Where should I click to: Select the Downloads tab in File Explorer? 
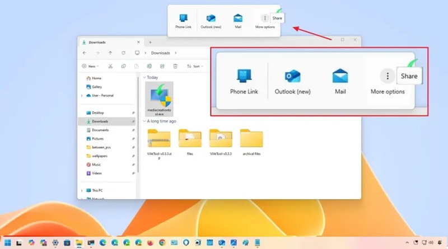pos(111,43)
